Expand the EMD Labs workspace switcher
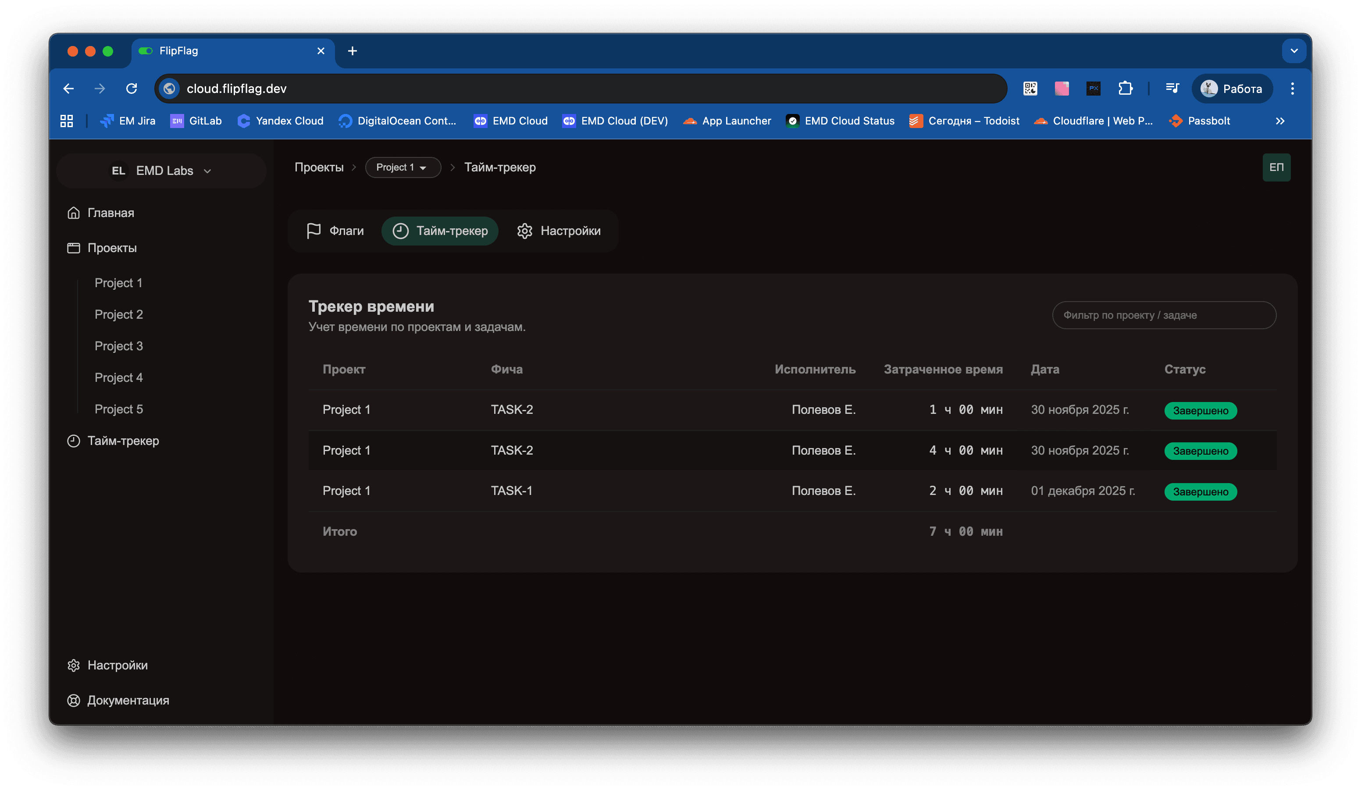The width and height of the screenshot is (1361, 790). pos(161,171)
